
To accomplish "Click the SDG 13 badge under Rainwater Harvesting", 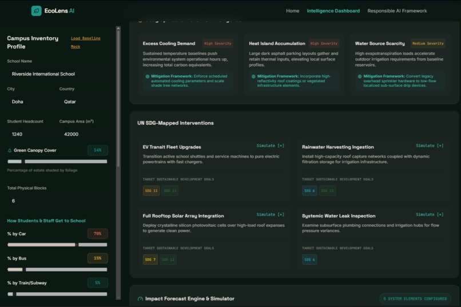I will click(327, 191).
